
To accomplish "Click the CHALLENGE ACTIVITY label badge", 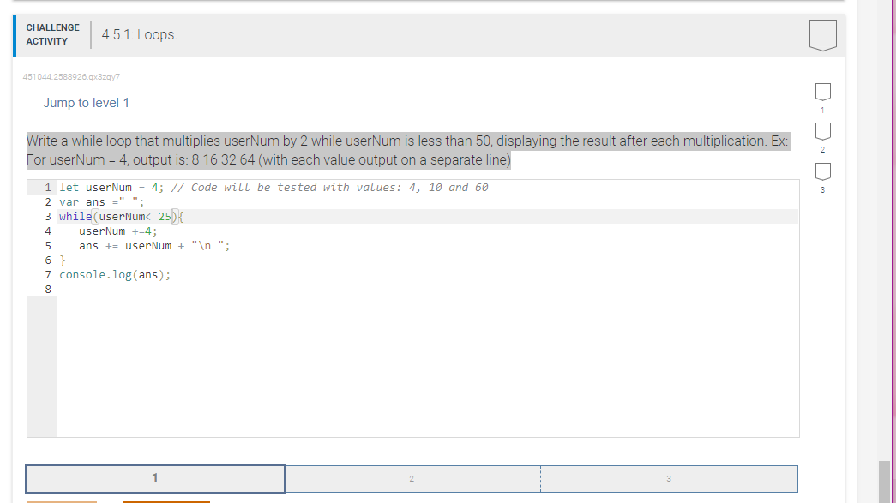I will pyautogui.click(x=52, y=34).
